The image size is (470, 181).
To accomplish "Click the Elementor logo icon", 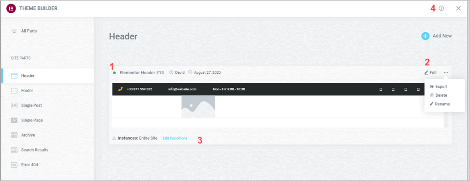I will [x=11, y=8].
